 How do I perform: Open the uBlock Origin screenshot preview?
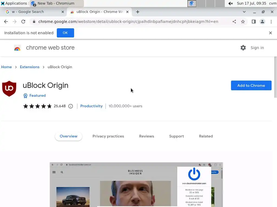[136, 184]
